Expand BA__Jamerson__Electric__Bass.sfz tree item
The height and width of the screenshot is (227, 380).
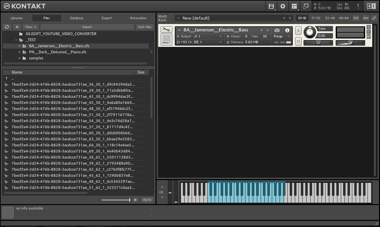click(x=19, y=46)
